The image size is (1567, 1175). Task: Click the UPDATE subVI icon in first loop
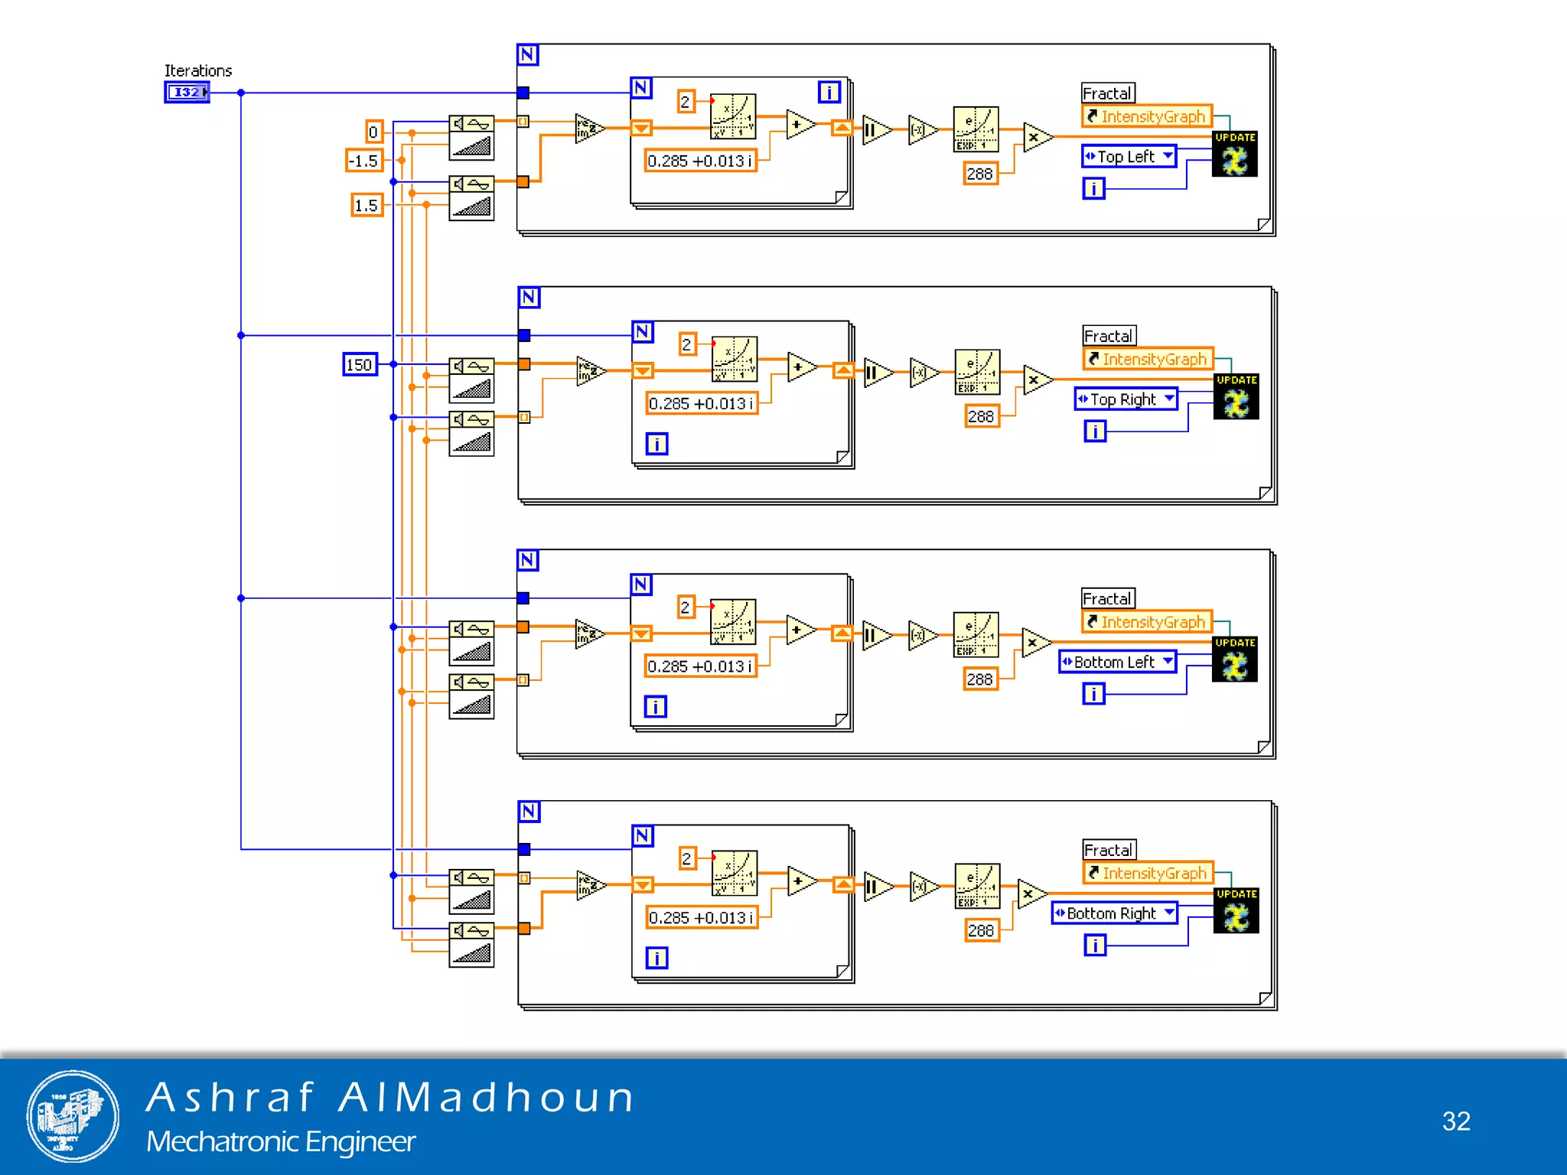click(x=1234, y=155)
